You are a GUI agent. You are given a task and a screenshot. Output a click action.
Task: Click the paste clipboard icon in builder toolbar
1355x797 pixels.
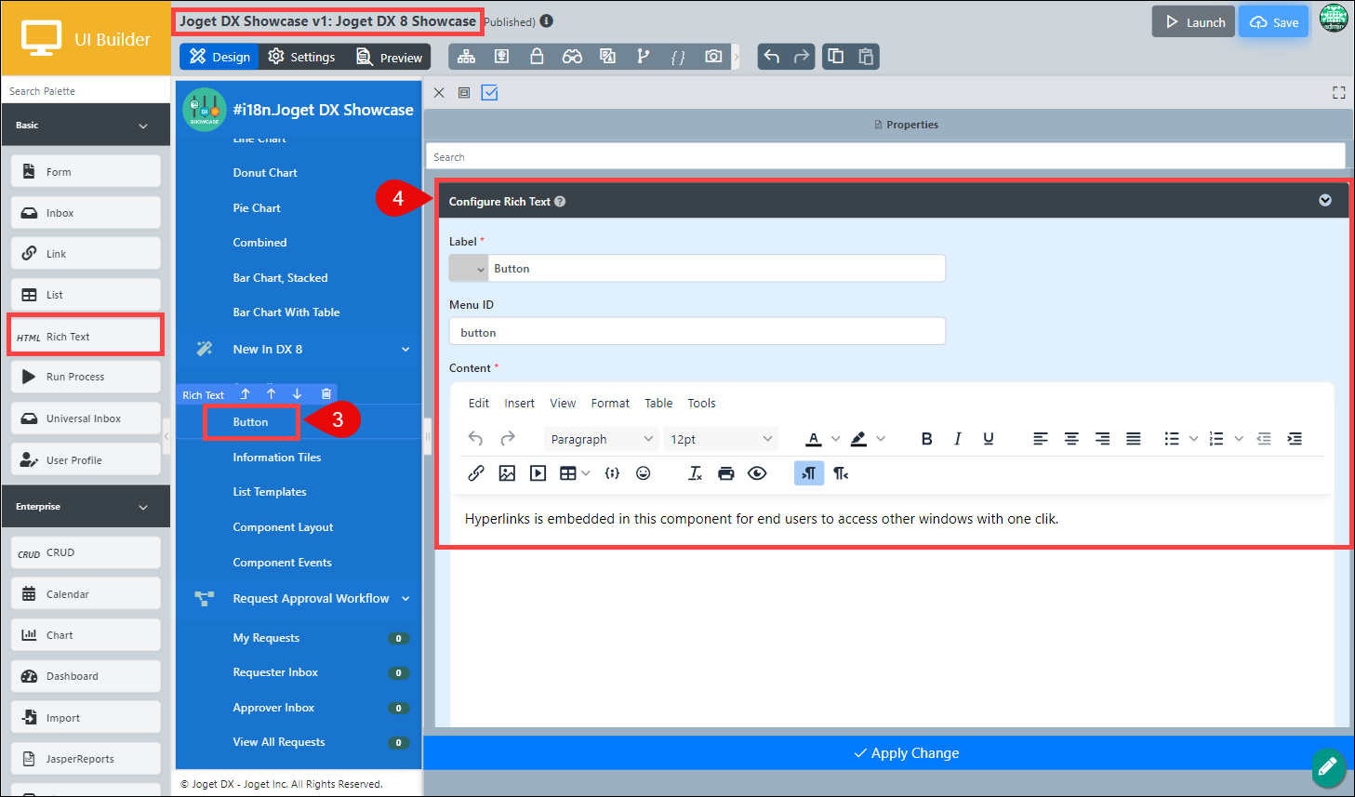tap(866, 57)
